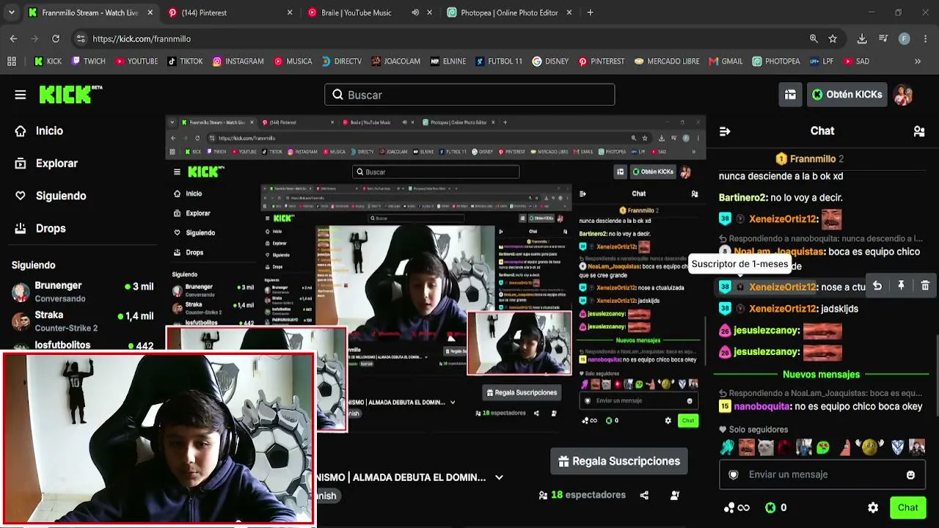
Task: Click the follow-user icon beside the share icon
Action: click(675, 495)
